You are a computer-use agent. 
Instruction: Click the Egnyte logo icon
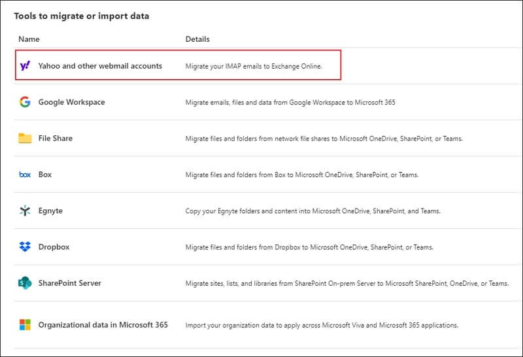[x=25, y=211]
